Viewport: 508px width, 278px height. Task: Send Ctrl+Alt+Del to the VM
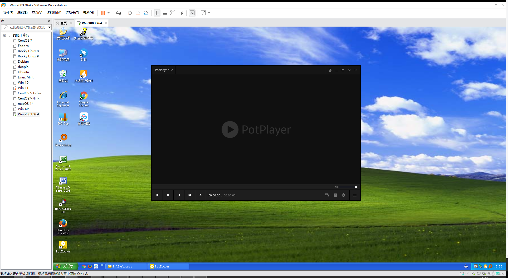pos(119,13)
